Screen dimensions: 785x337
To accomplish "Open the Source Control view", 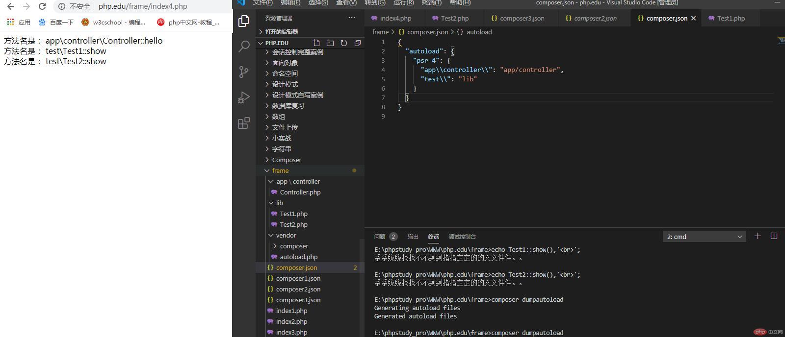I will click(x=244, y=72).
